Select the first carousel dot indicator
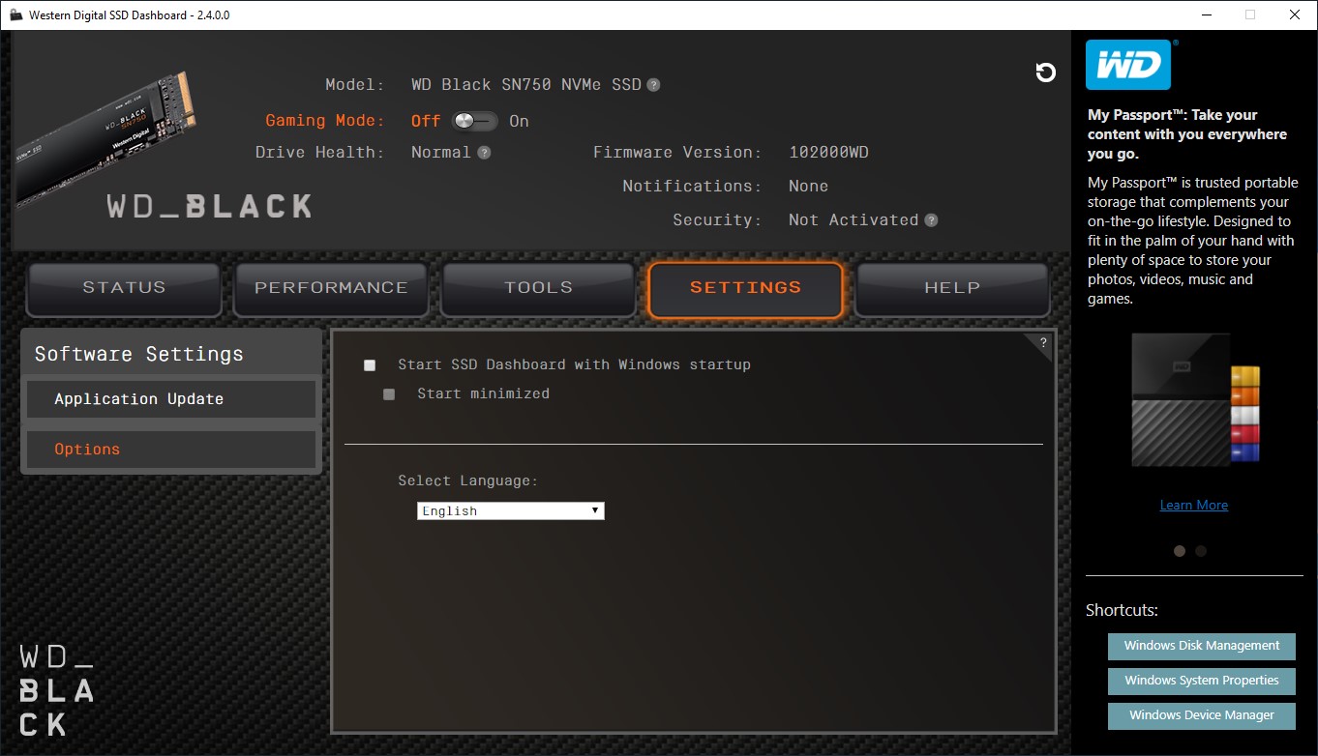Image resolution: width=1318 pixels, height=756 pixels. coord(1179,551)
